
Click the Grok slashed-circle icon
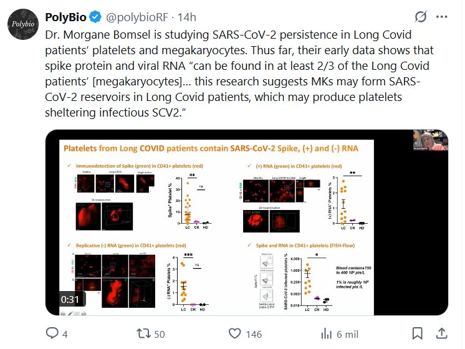click(x=420, y=16)
